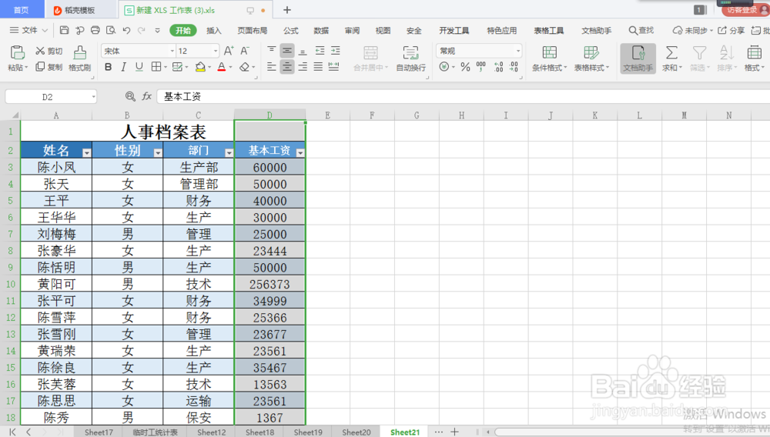Decrease font size with the A- icon

pyautogui.click(x=245, y=51)
